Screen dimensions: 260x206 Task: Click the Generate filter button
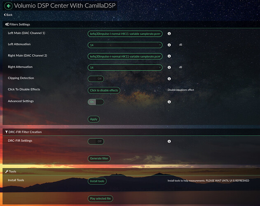[99, 158]
